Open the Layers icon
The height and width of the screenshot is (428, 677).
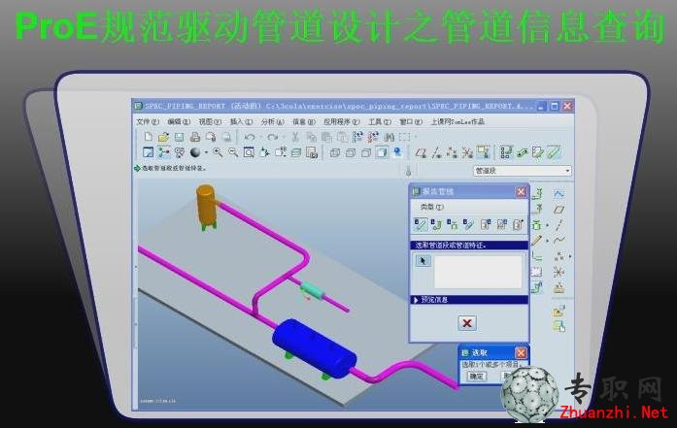click(295, 152)
